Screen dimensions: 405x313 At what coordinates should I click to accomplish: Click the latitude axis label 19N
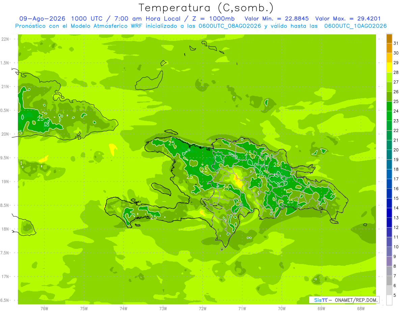click(x=6, y=182)
